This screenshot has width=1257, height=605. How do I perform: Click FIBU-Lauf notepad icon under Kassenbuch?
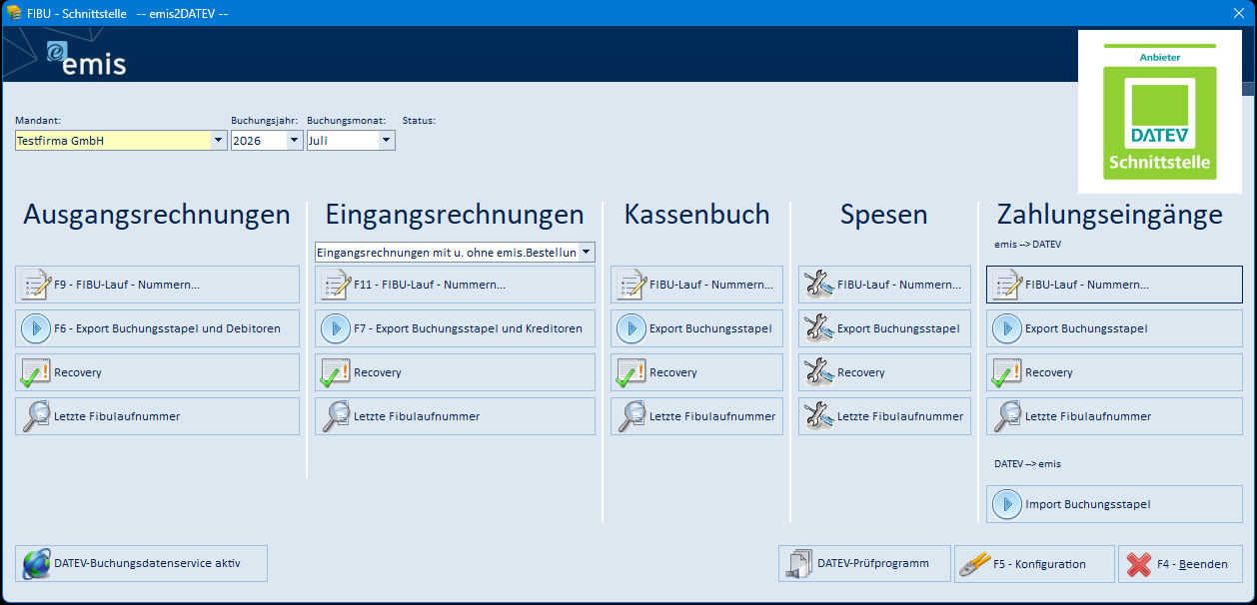tap(630, 285)
